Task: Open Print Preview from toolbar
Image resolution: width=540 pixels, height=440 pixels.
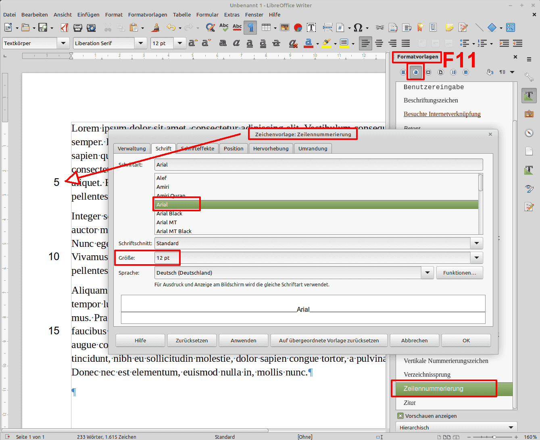Action: 92,27
